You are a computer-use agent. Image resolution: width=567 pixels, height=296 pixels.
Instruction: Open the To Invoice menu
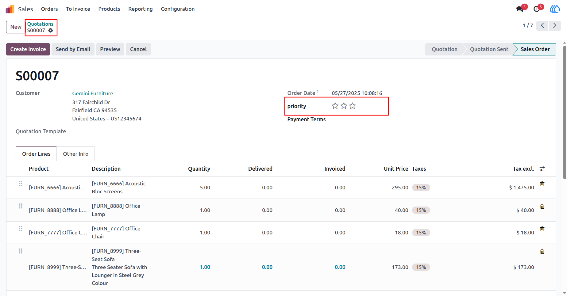tap(78, 9)
